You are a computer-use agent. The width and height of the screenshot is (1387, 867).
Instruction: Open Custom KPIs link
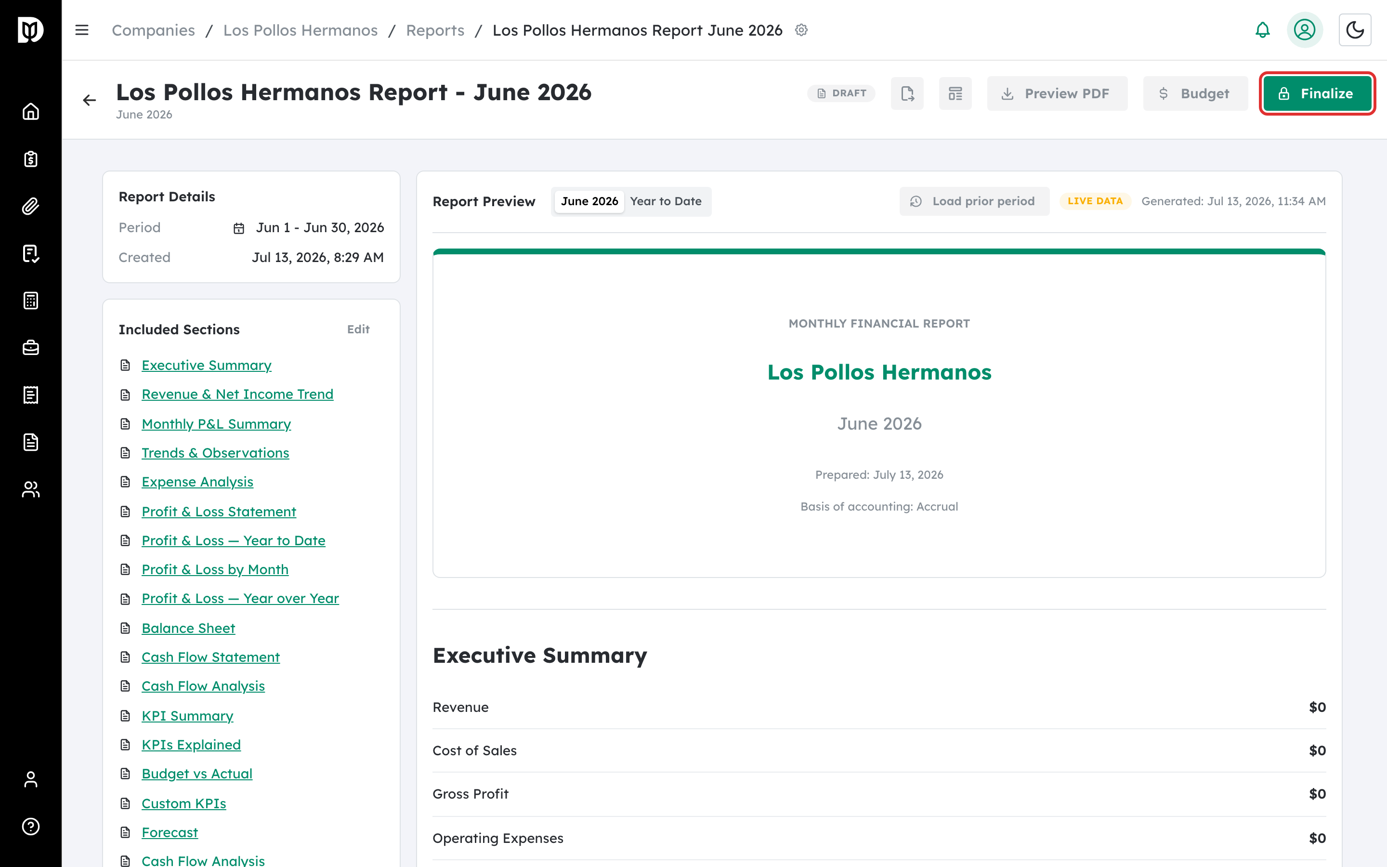point(183,804)
